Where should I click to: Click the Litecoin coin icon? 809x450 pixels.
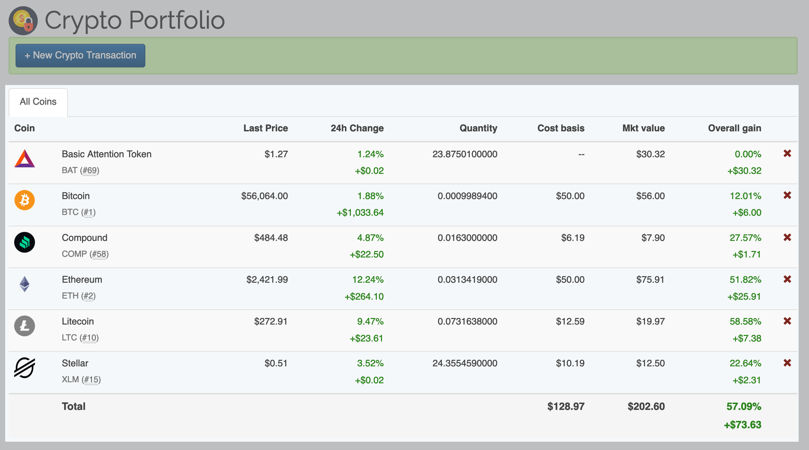click(24, 326)
